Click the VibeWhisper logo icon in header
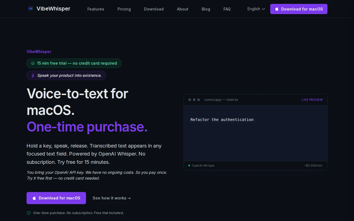This screenshot has height=221, width=354. [30, 9]
